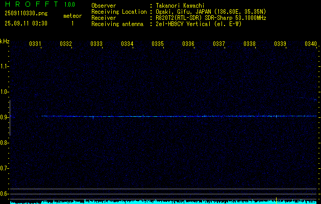Click the Observer label
The height and width of the screenshot is (204, 321).
coord(104,6)
